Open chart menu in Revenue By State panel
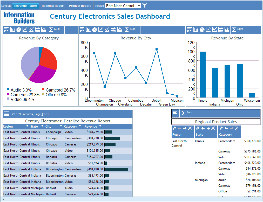Viewport: 263px width, 202px height. (190, 30)
